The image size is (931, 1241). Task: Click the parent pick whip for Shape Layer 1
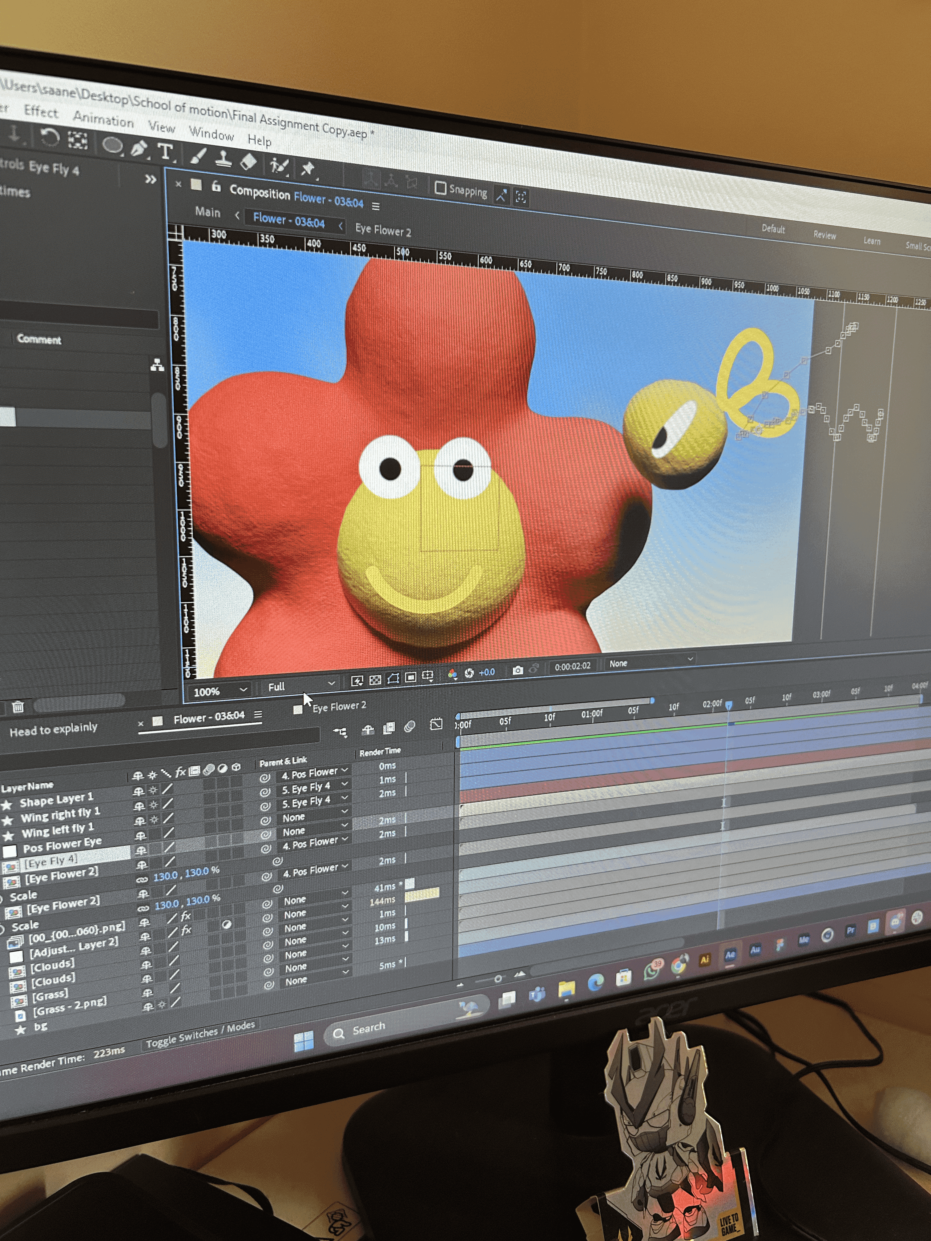click(265, 778)
